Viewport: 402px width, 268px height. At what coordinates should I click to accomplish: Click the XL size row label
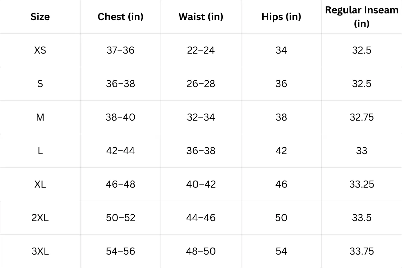coord(40,184)
